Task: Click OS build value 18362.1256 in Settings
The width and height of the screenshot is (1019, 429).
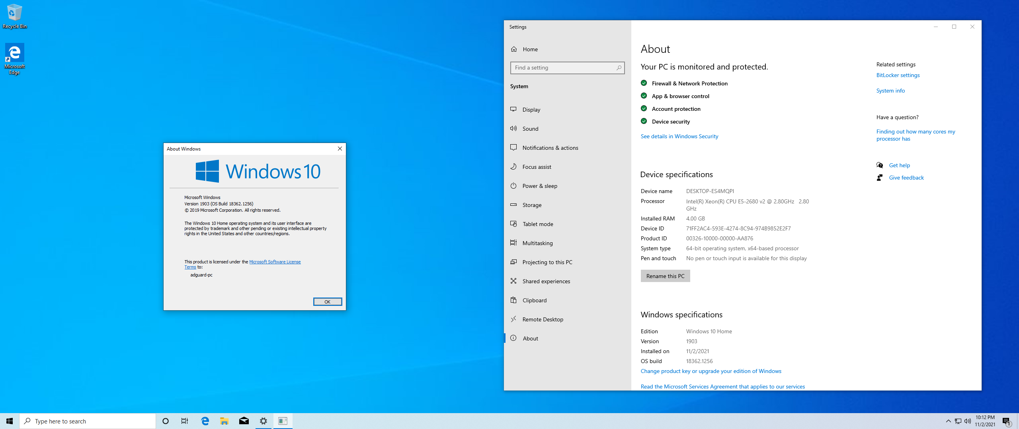Action: 699,361
